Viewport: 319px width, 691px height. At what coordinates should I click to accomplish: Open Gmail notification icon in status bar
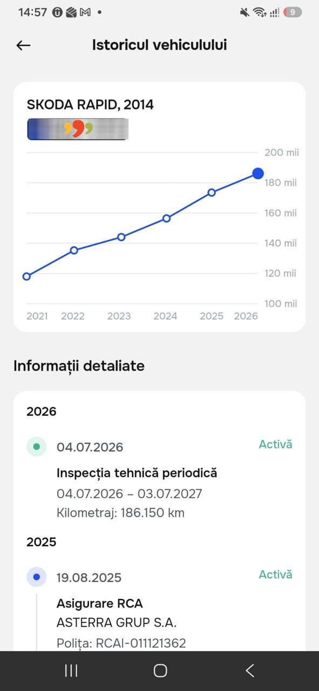85,12
